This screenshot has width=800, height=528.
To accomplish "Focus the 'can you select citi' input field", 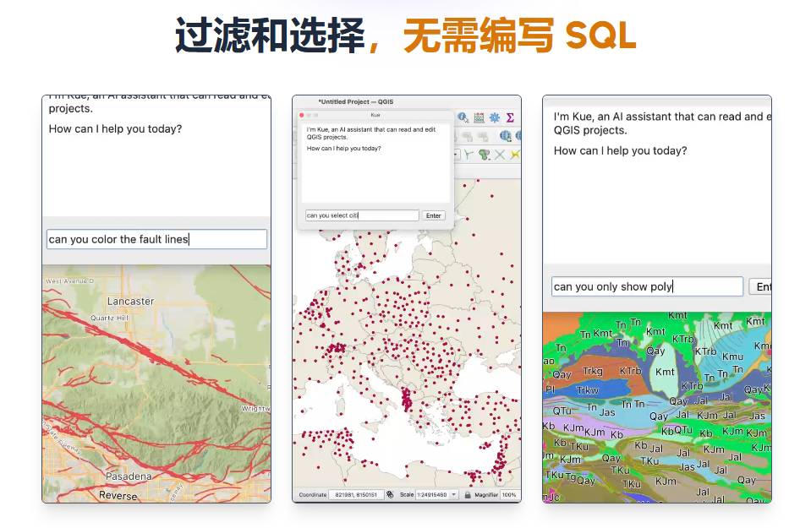I will (362, 215).
